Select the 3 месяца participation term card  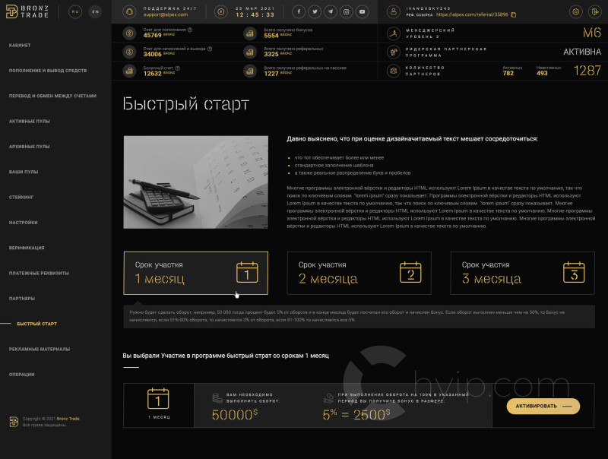tap(522, 273)
